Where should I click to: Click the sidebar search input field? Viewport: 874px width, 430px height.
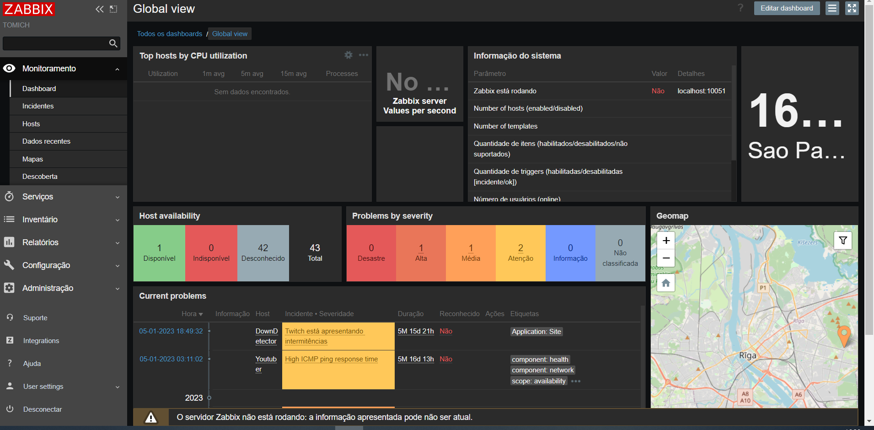pos(56,43)
